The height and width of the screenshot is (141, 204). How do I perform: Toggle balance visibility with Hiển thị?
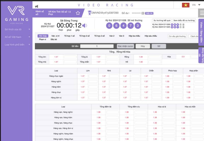click(x=149, y=13)
